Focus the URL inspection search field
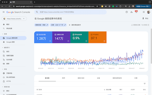The image size is (152, 95). point(70,12)
